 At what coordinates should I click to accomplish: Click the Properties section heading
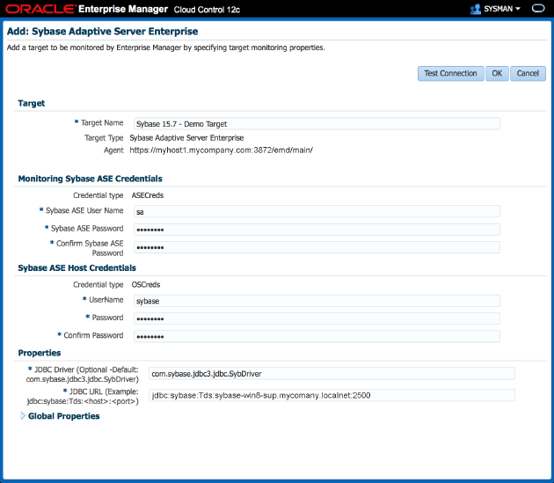40,353
